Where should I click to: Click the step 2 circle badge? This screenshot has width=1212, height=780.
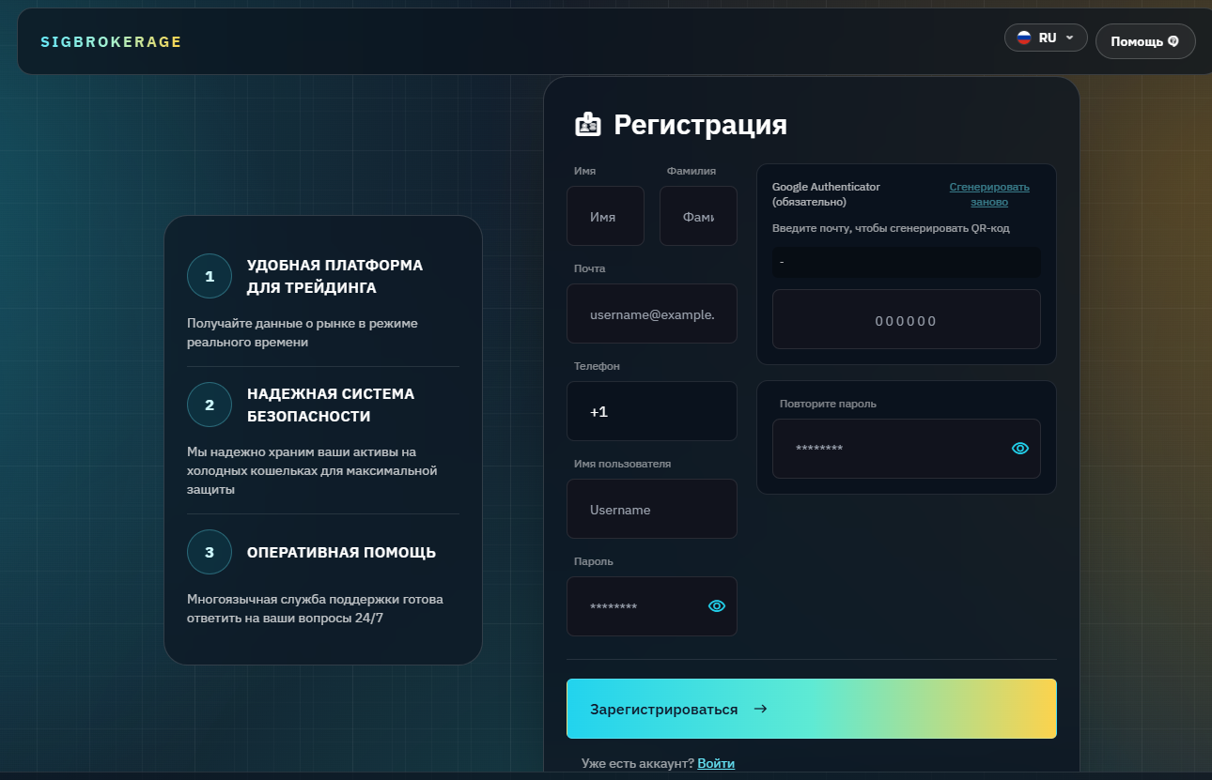[210, 405]
